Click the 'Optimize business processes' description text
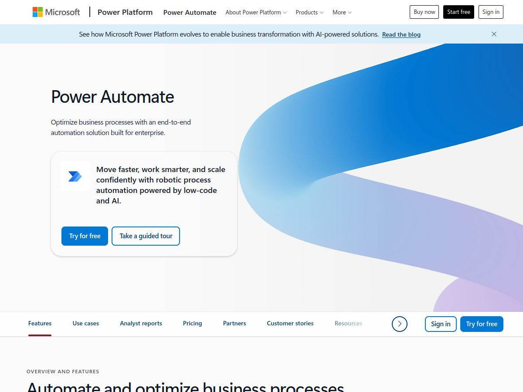Viewport: 523px width, 392px height. tap(121, 127)
